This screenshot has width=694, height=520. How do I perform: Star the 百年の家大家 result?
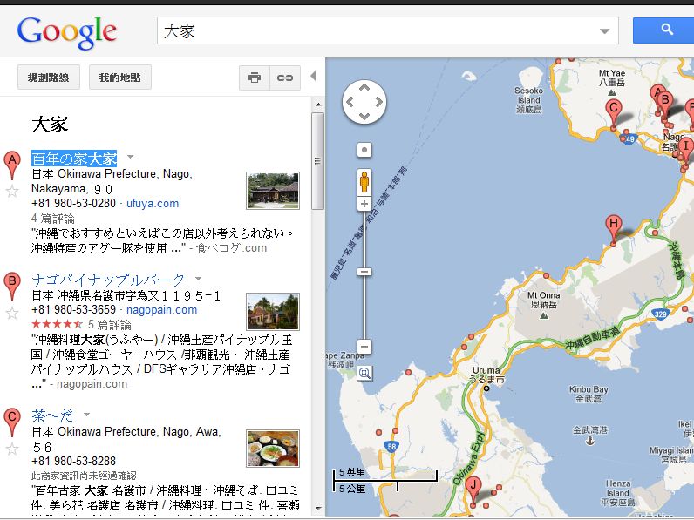[12, 192]
